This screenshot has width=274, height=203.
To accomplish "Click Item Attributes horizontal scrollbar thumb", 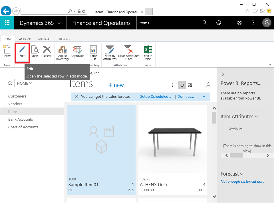I will click(x=237, y=156).
